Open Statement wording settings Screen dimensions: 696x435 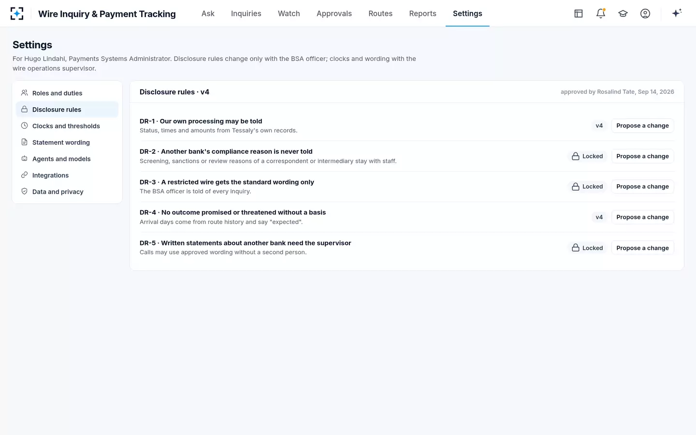pos(67,142)
